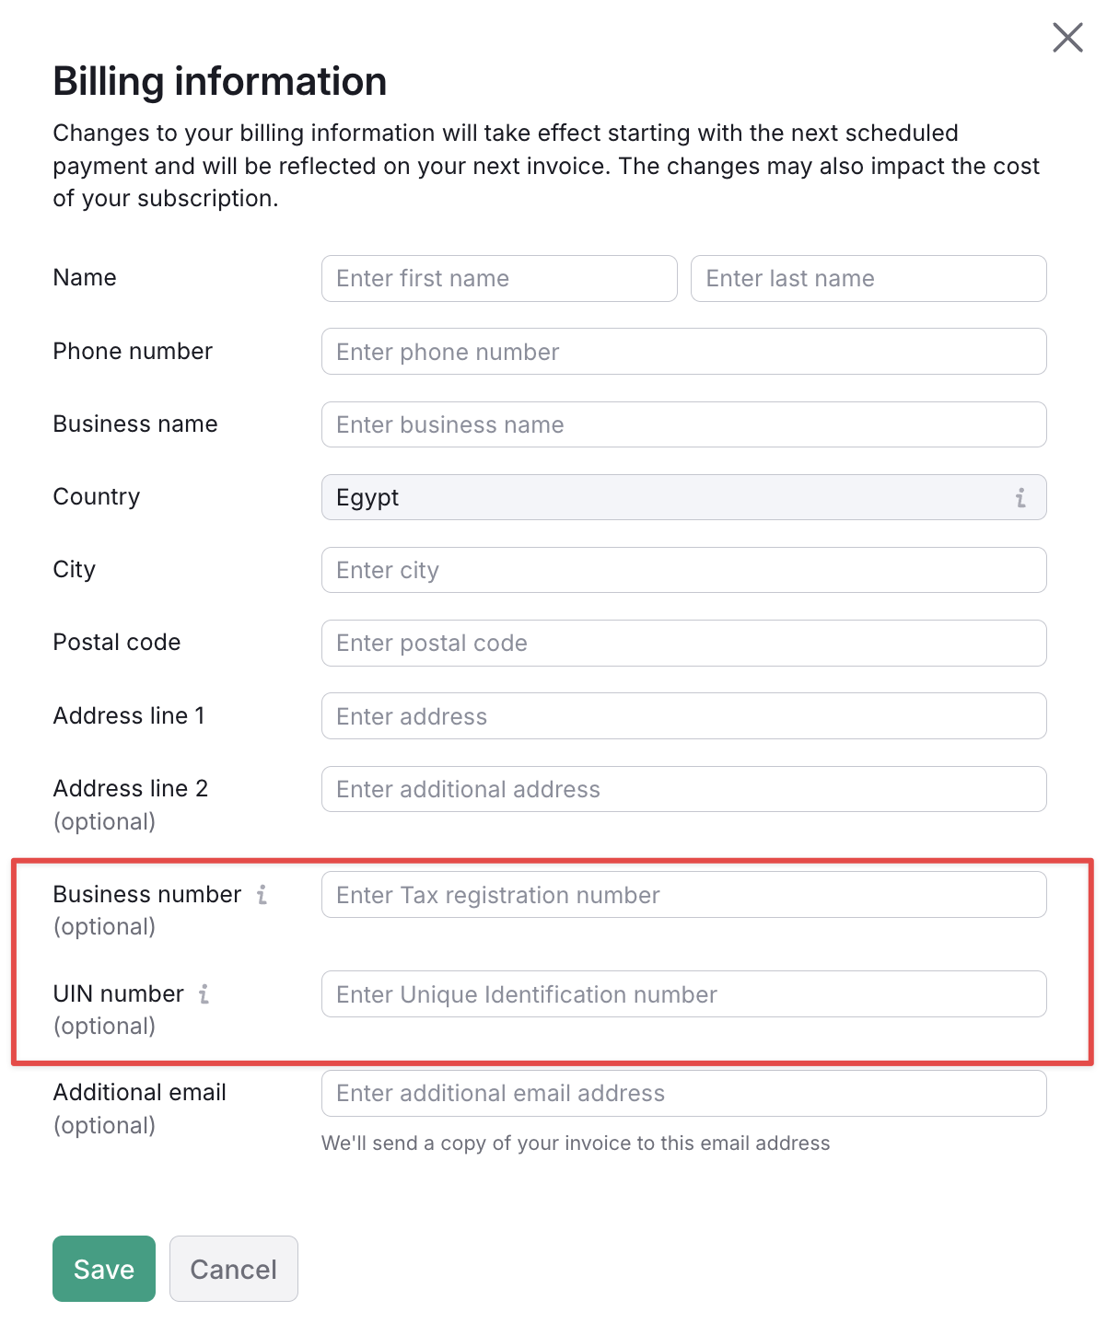This screenshot has height=1335, width=1107.
Task: Click the X icon to close the dialog
Action: [1066, 38]
